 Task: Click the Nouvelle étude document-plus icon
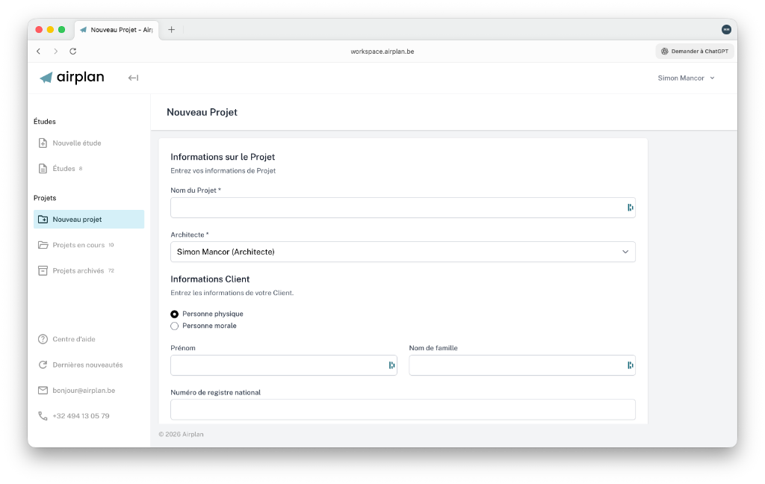43,143
